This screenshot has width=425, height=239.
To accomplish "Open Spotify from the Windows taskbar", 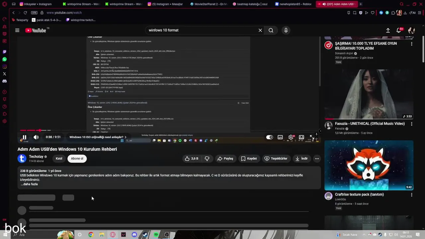I will [156, 235].
